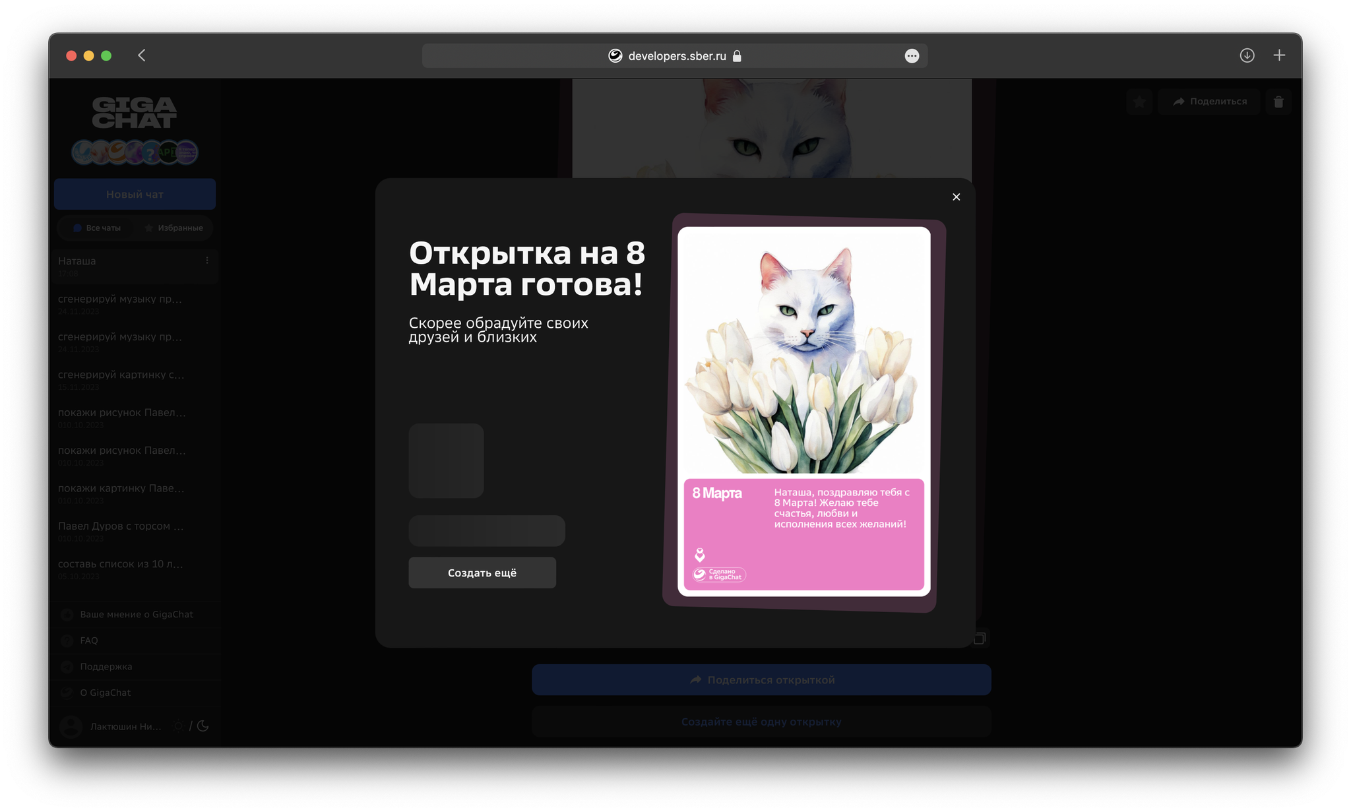Screen dimensions: 1351x812
Task: Click the lock icon in the address bar
Action: tap(737, 56)
